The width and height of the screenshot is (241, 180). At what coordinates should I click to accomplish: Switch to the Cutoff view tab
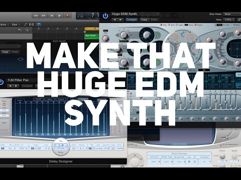click(x=38, y=99)
